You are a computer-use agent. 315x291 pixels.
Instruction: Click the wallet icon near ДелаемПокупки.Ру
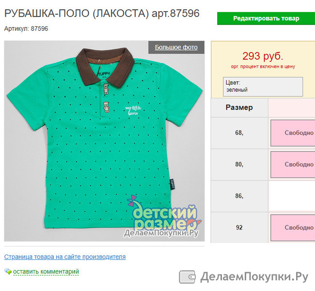pos(187,277)
